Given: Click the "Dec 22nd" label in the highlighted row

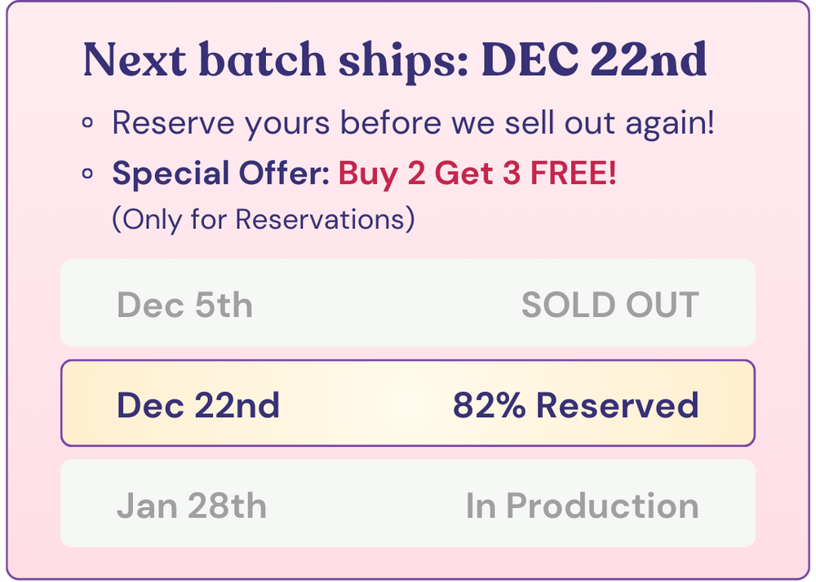Looking at the screenshot, I should pos(198,405).
